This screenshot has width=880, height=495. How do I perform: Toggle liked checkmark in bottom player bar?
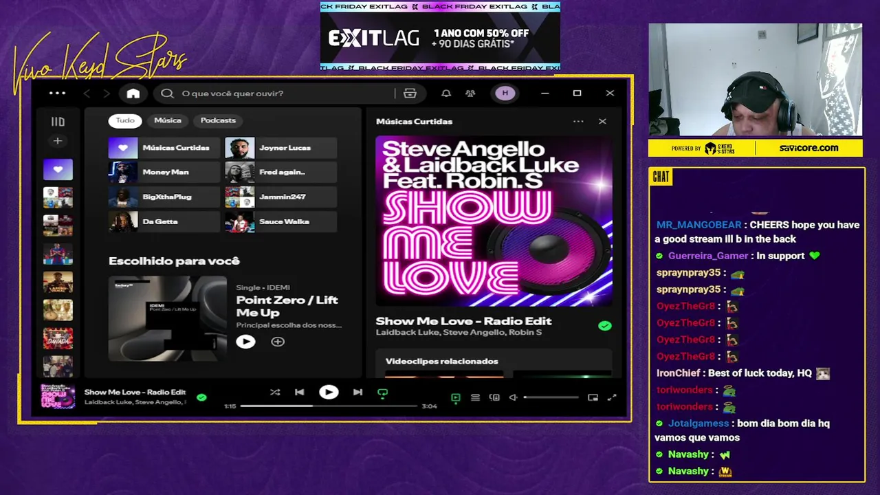[201, 397]
